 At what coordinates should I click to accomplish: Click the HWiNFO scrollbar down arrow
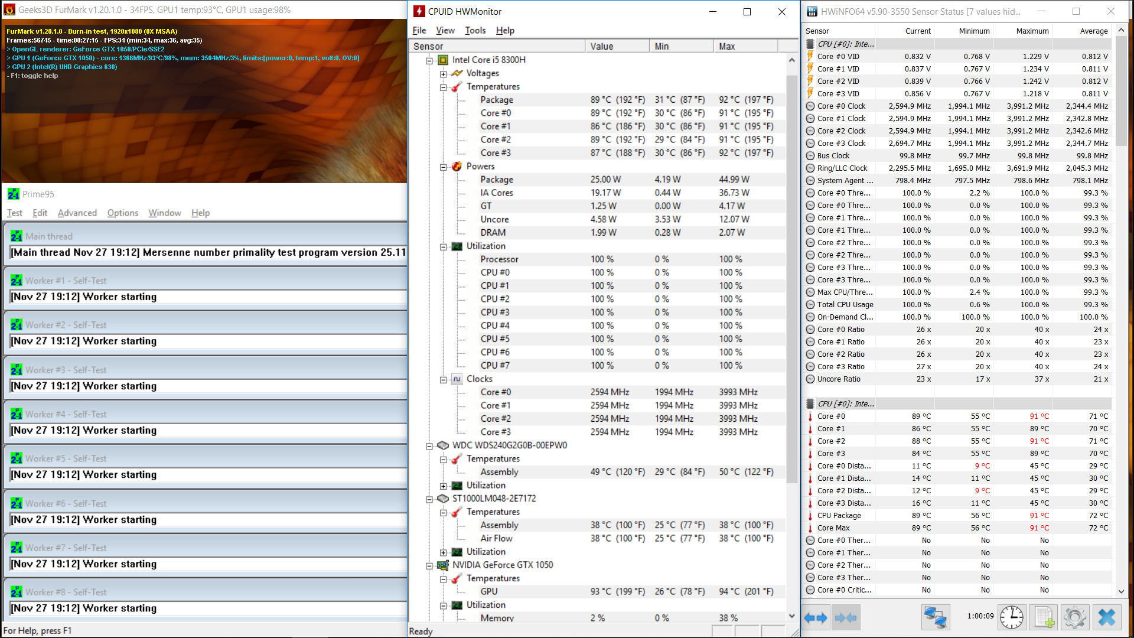click(1121, 591)
